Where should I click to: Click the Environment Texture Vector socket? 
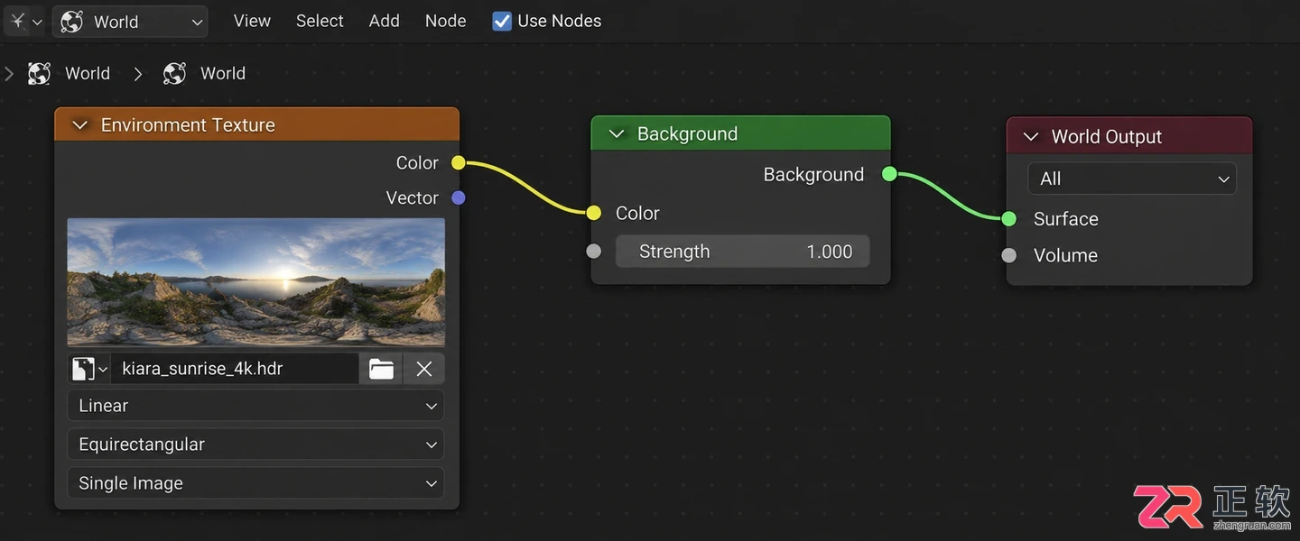click(459, 197)
